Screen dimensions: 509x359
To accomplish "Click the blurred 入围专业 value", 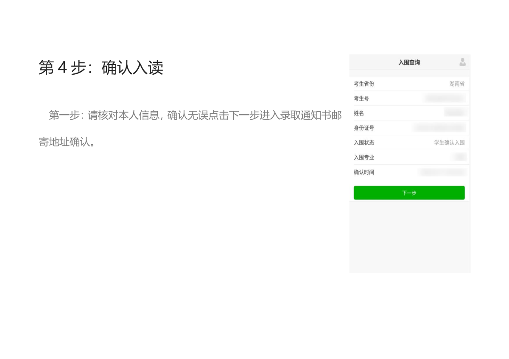I will (459, 157).
